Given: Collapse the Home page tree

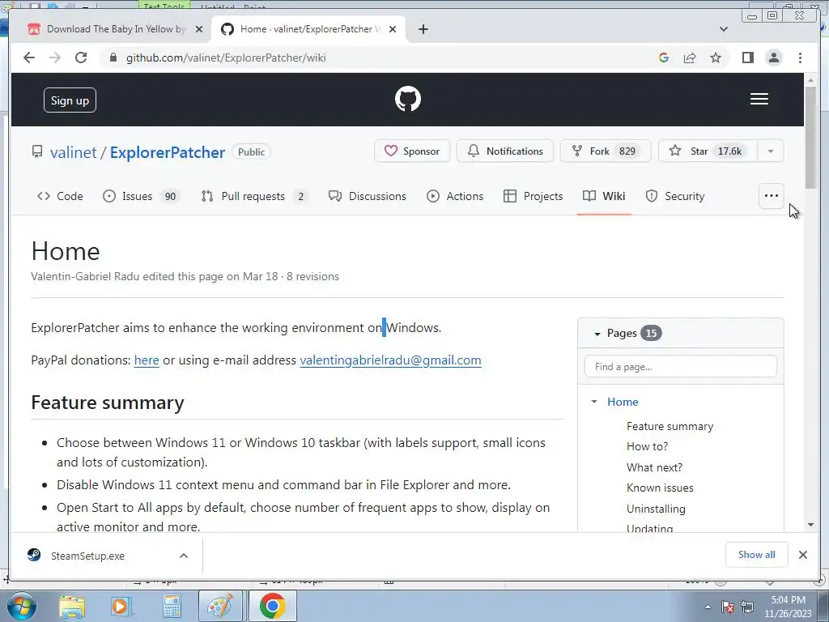Looking at the screenshot, I should tap(594, 402).
